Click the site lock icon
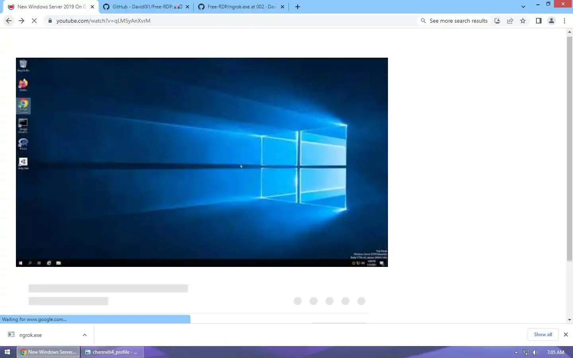Image resolution: width=573 pixels, height=358 pixels. click(50, 21)
